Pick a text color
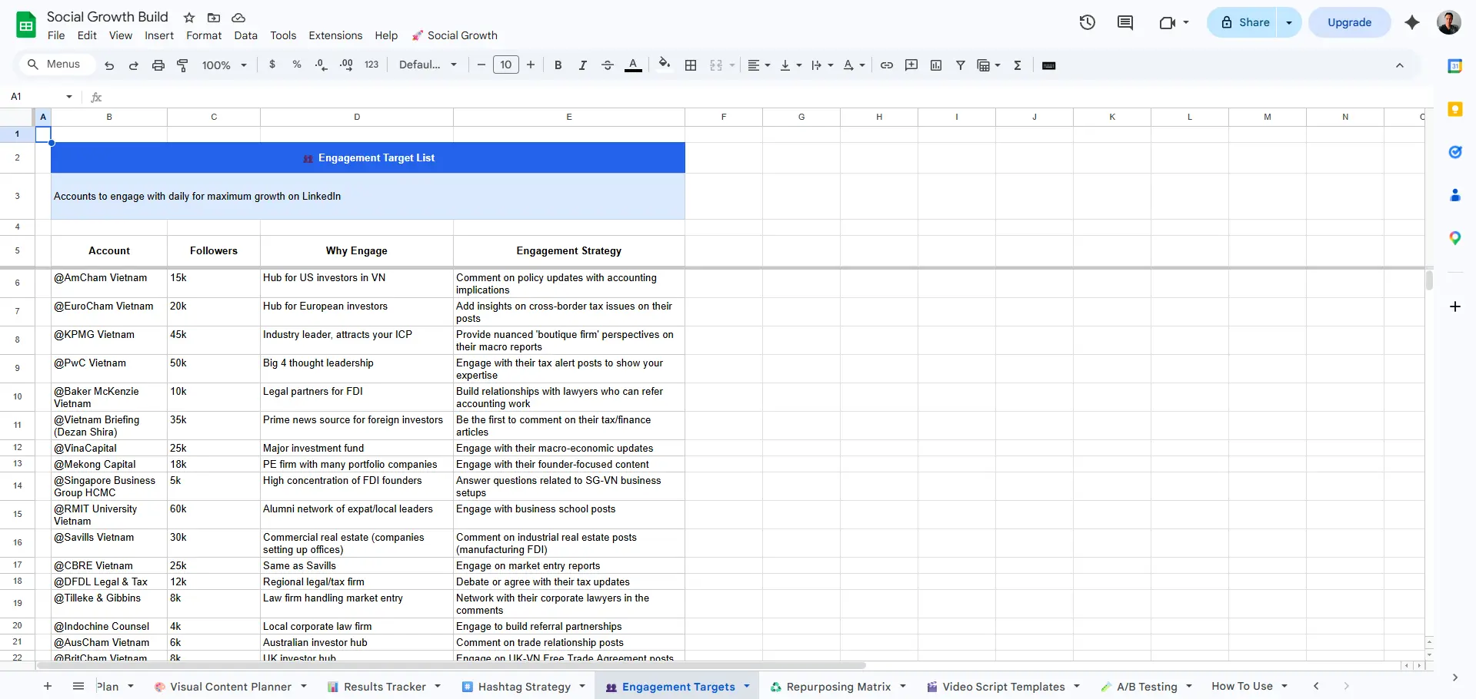The height and width of the screenshot is (699, 1476). point(633,65)
